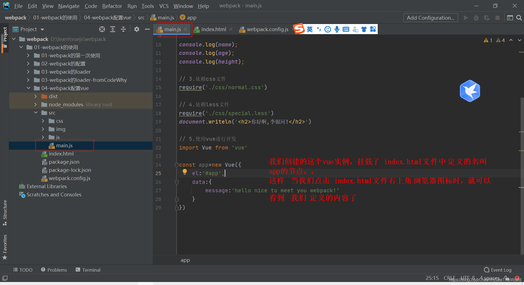Image resolution: width=524 pixels, height=285 pixels.
Task: Click the intention lightbulb on line 25
Action: 185,172
